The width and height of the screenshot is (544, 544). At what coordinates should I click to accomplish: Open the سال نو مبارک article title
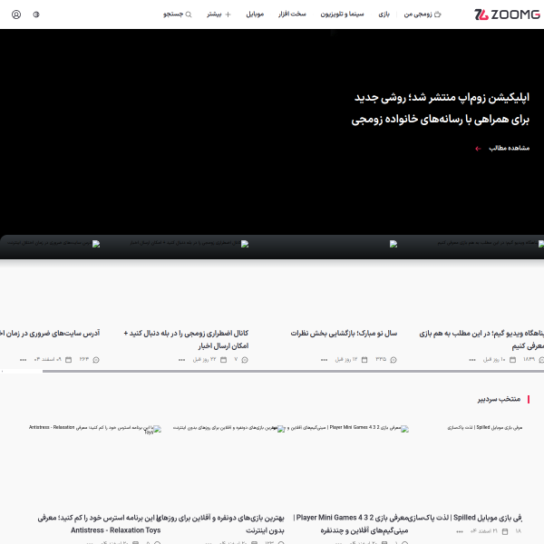[344, 334]
